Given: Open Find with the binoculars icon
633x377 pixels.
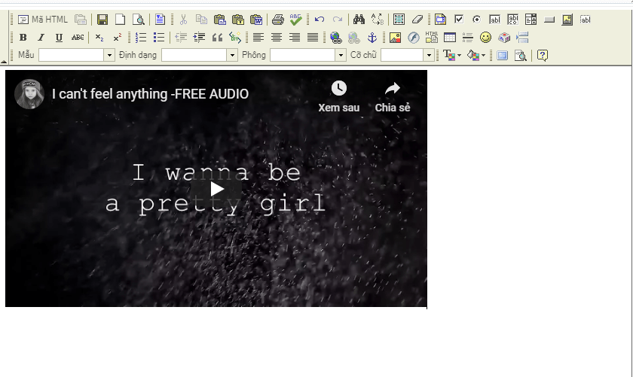Looking at the screenshot, I should (x=359, y=20).
